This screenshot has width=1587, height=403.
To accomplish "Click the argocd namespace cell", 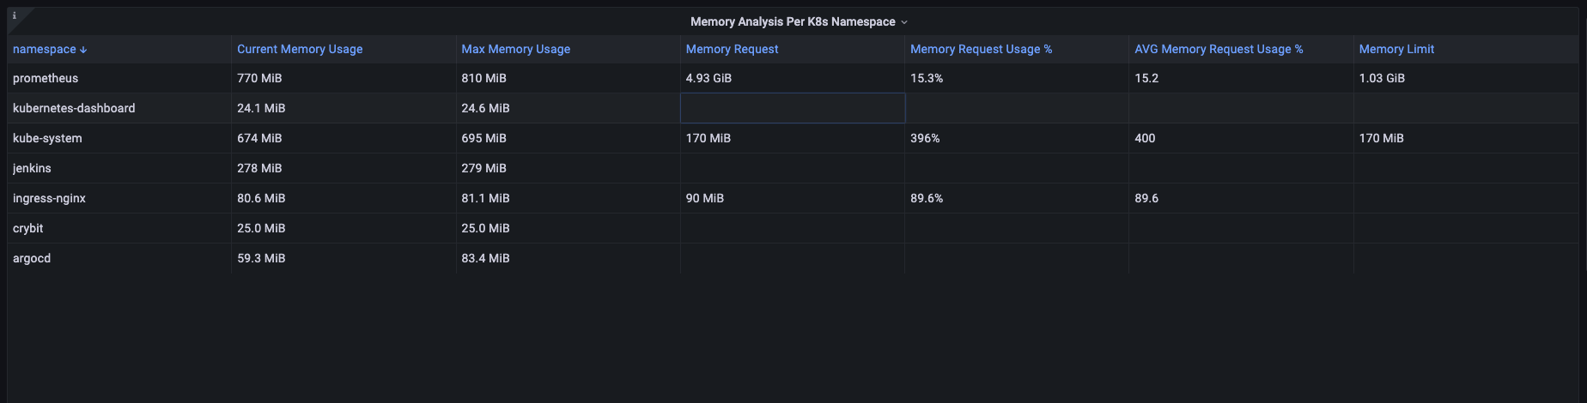I will point(32,258).
